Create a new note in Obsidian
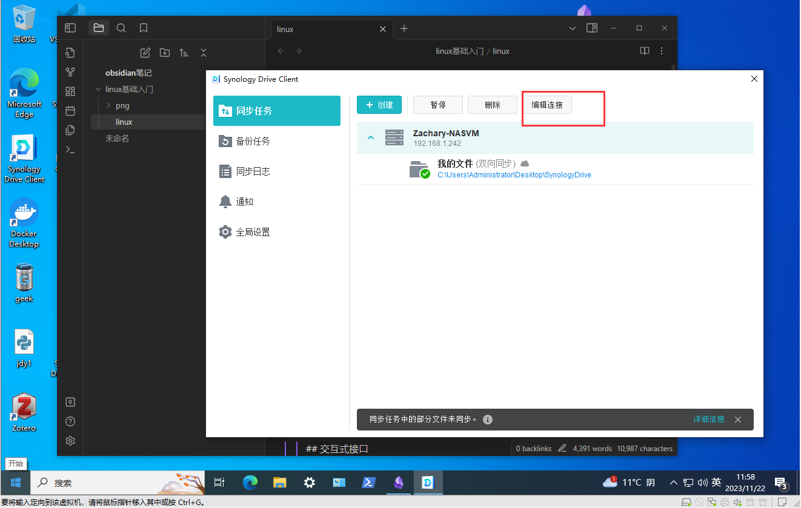Screen dimensions: 801x508 pos(145,53)
